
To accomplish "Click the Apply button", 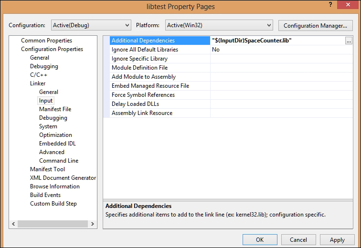I will coord(337,240).
